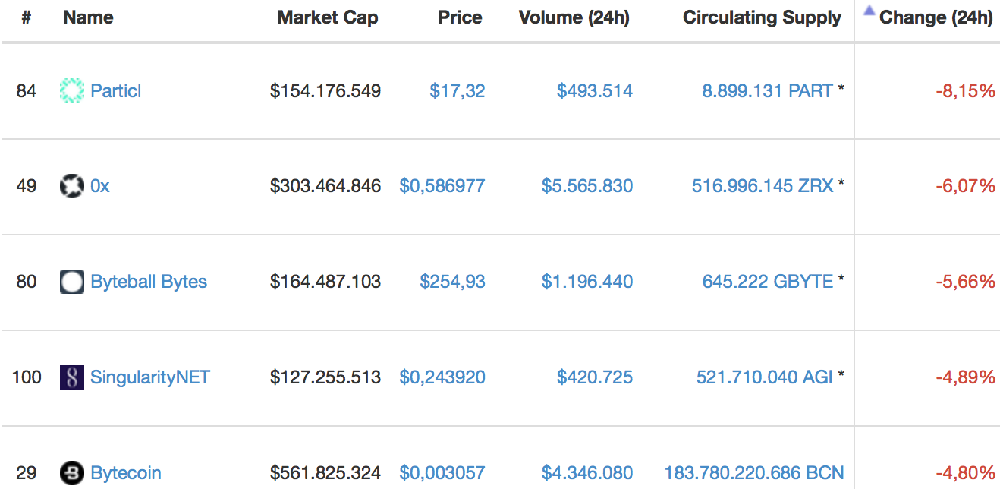Click the 0x coin logo icon
Screen dimensions: 1000x489
[x=71, y=186]
